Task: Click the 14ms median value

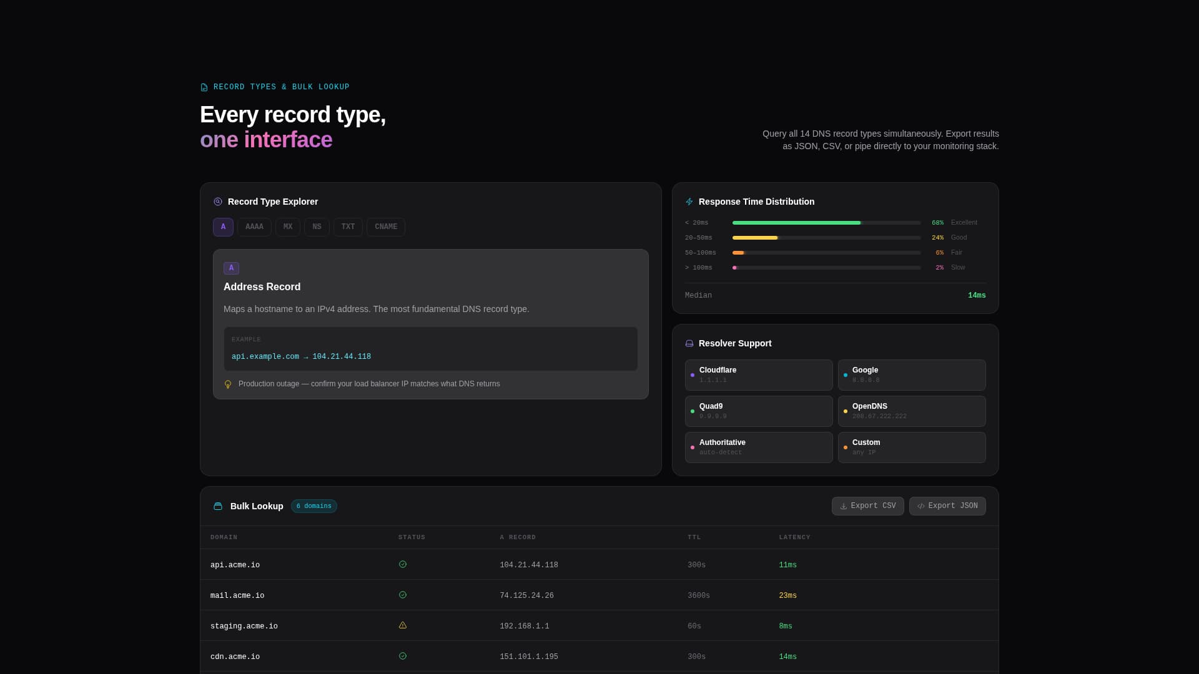Action: [977, 296]
